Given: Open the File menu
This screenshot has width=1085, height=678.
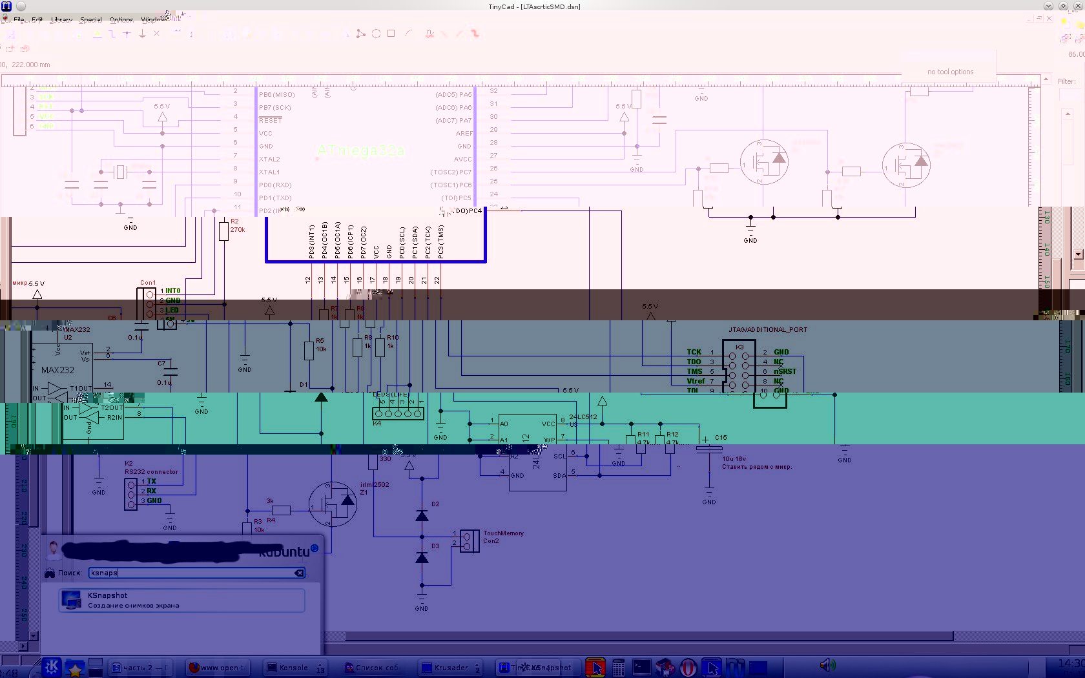Looking at the screenshot, I should [19, 19].
